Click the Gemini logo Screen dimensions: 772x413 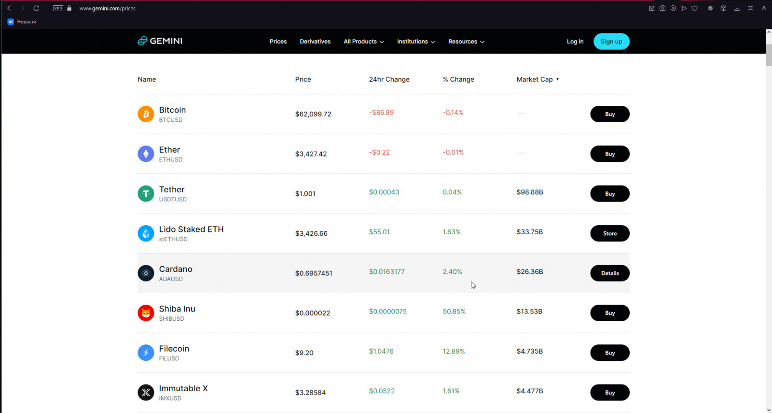[160, 41]
